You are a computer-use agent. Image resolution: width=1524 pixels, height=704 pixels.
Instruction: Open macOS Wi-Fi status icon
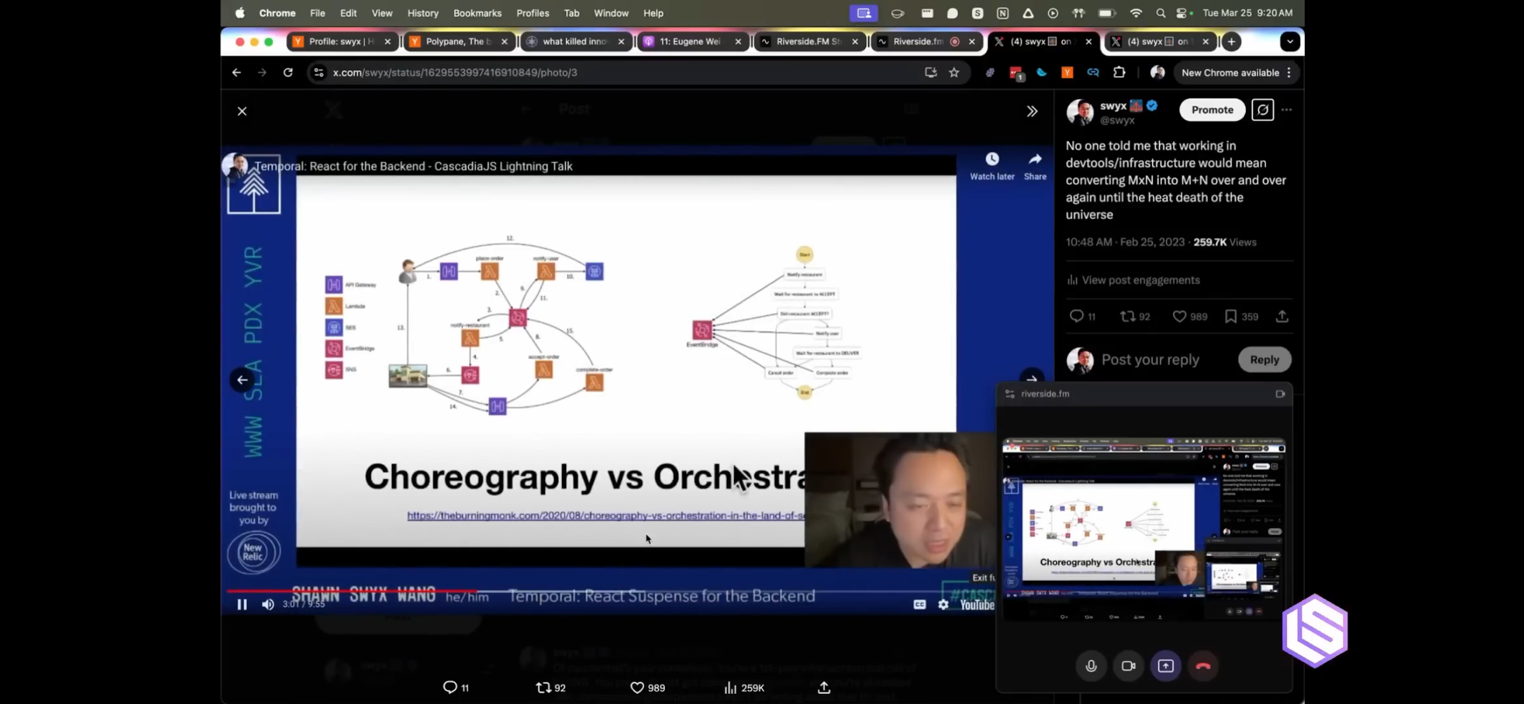[x=1135, y=12]
